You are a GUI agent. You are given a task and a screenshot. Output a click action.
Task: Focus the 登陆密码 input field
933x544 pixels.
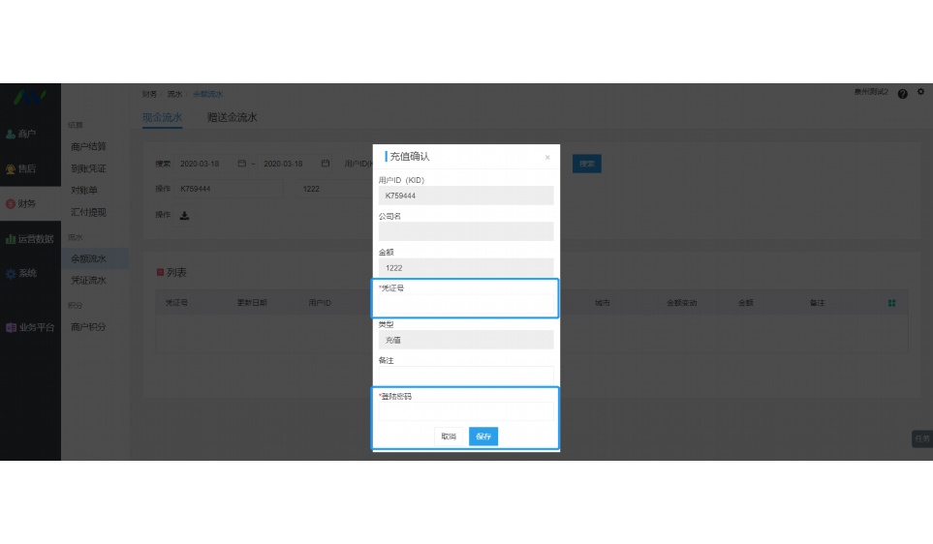465,412
